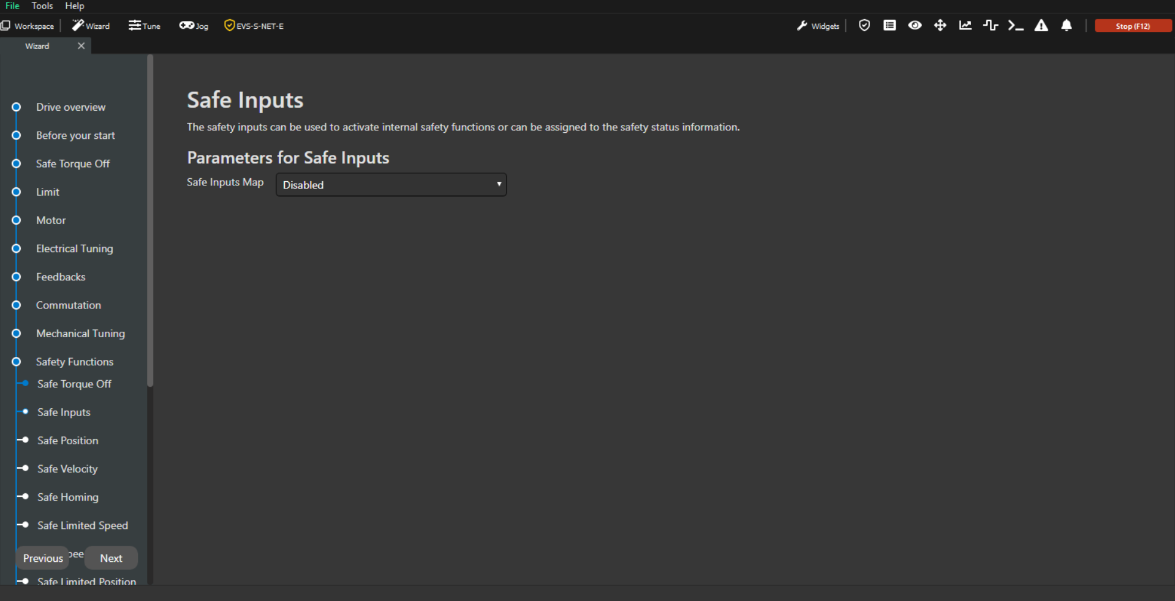Close the Wizard tab
The image size is (1175, 601).
pyautogui.click(x=81, y=46)
